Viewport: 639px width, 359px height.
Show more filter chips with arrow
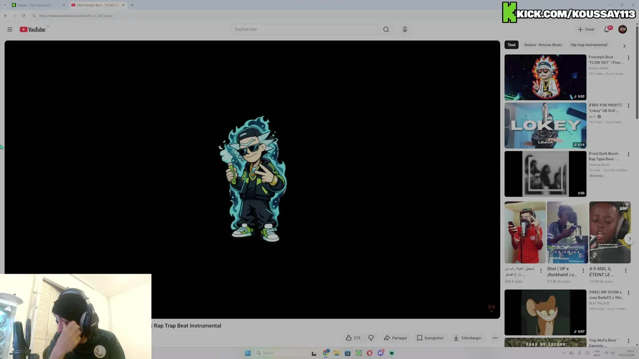[624, 46]
